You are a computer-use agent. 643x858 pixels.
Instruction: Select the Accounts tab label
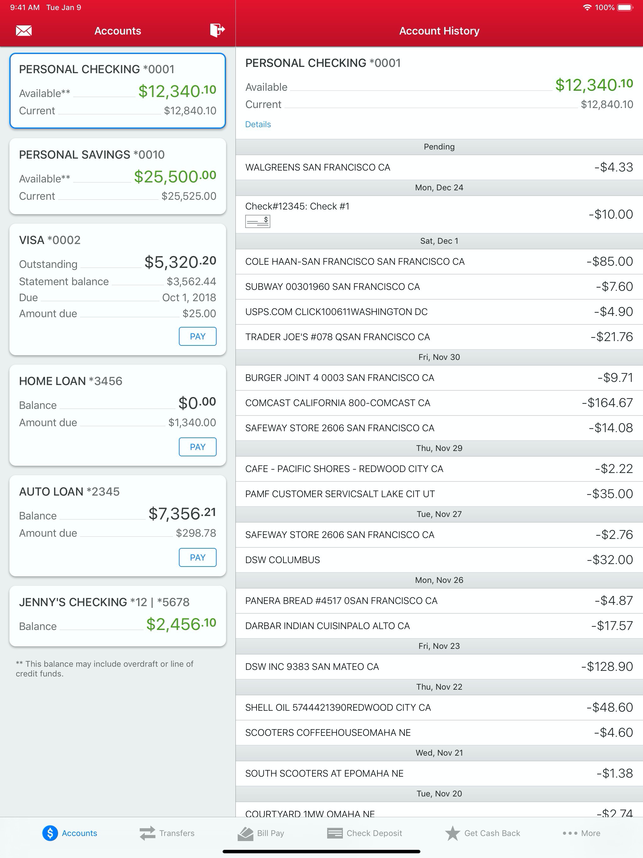coord(79,833)
